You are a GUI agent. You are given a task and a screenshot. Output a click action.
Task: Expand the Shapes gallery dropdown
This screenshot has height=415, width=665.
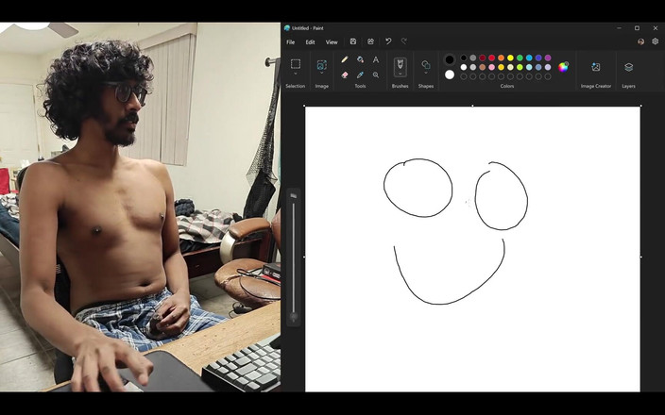pos(426,75)
